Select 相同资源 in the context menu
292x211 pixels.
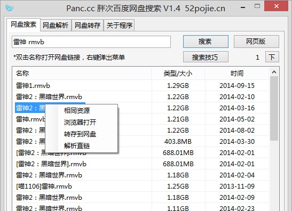77,111
